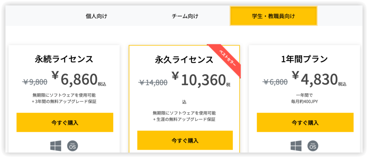This screenshot has width=368, height=158.
Task: Purchase the 1年間プラン with 今すぐ購入
Action: 305,122
